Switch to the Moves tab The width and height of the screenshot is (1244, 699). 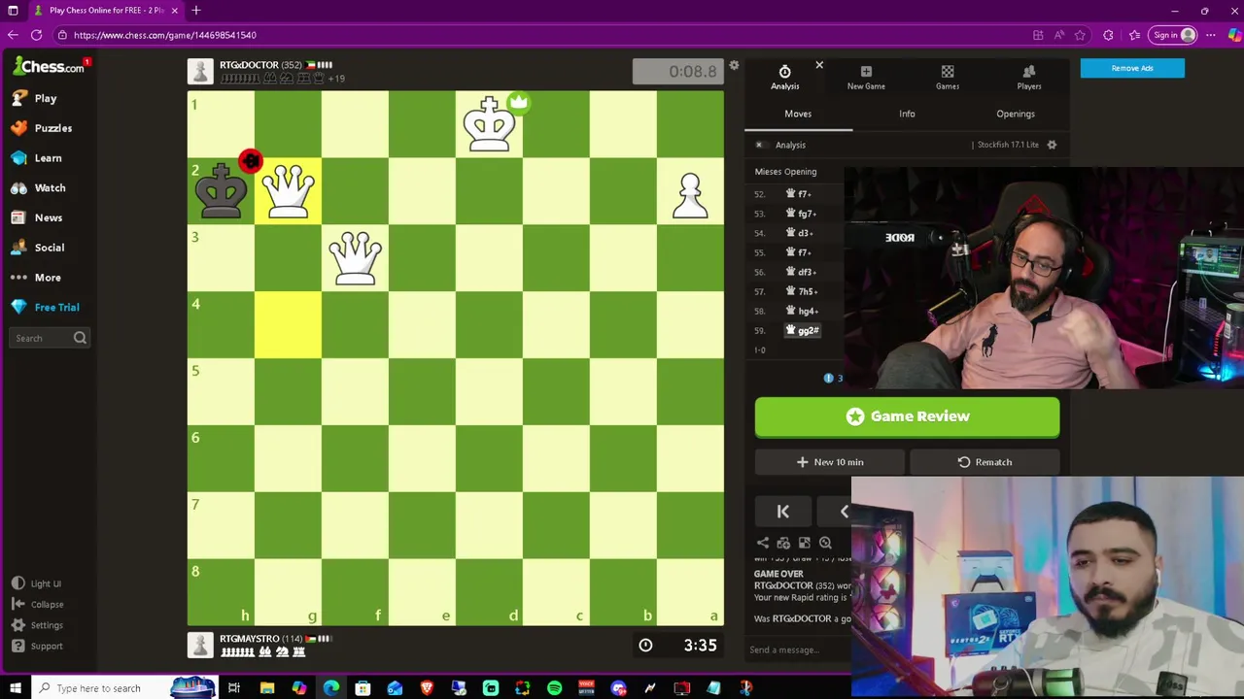(x=798, y=114)
